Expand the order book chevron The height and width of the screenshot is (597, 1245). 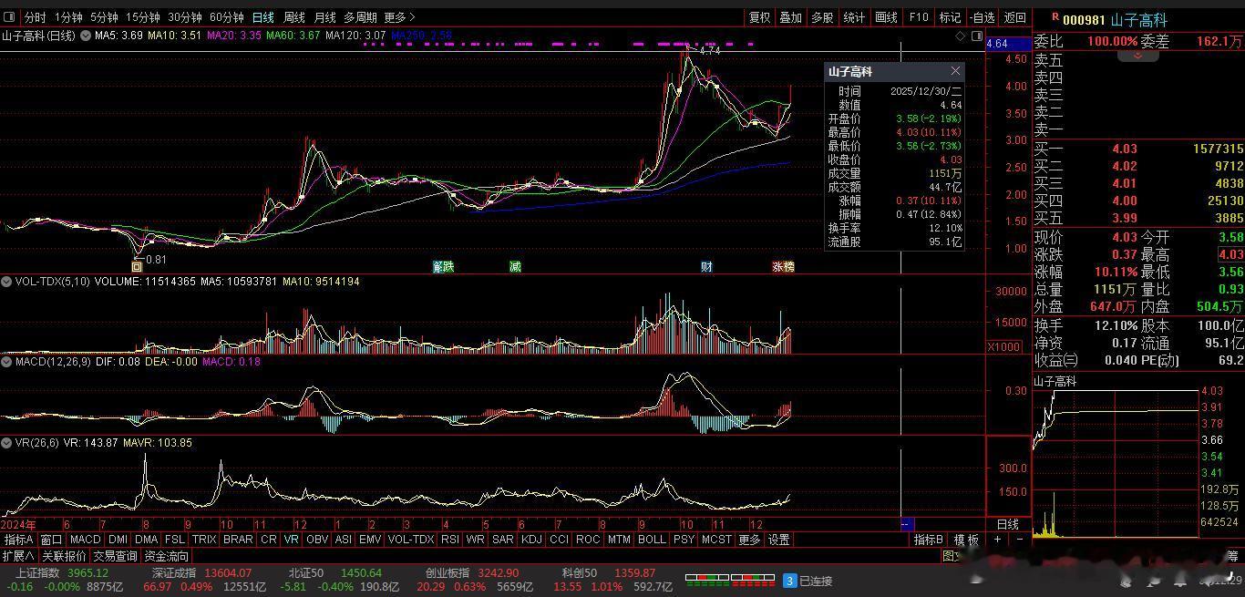tap(1137, 56)
